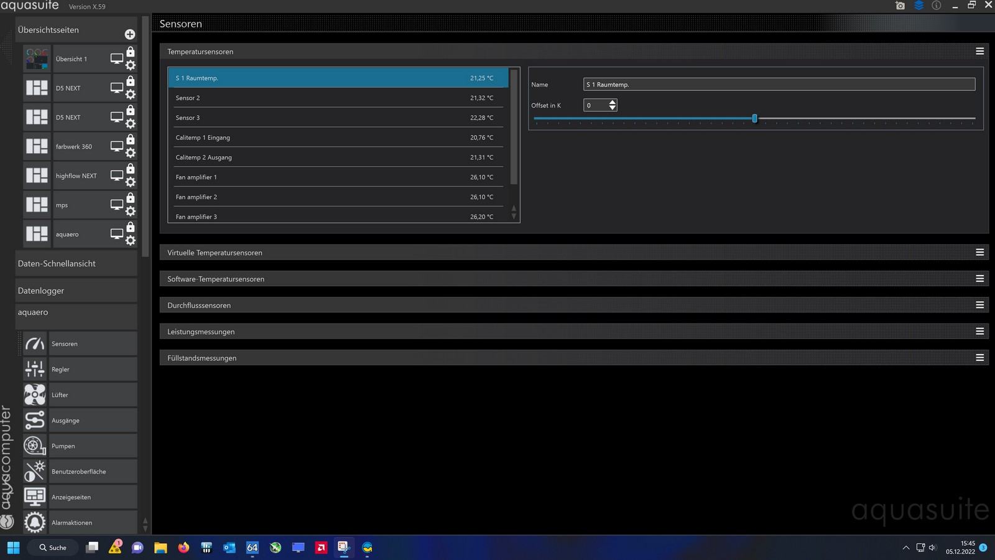The image size is (995, 560).
Task: Open Outlook from the taskbar
Action: pos(229,548)
